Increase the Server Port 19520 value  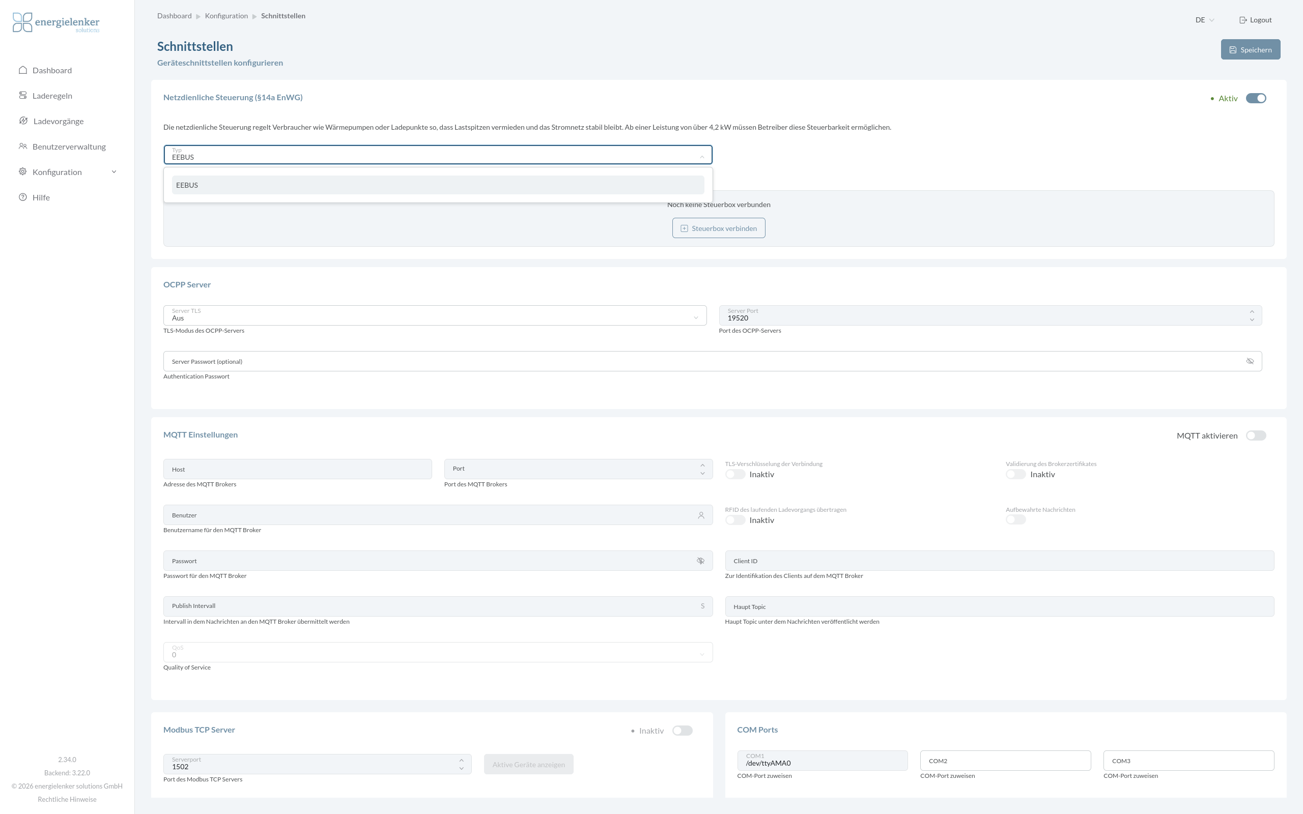pyautogui.click(x=1252, y=312)
